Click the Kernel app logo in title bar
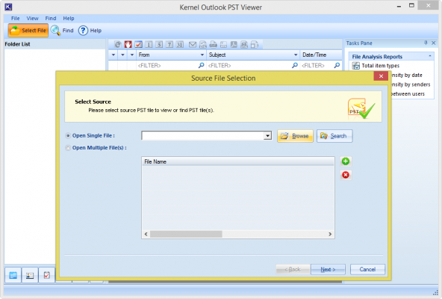 tap(8, 7)
